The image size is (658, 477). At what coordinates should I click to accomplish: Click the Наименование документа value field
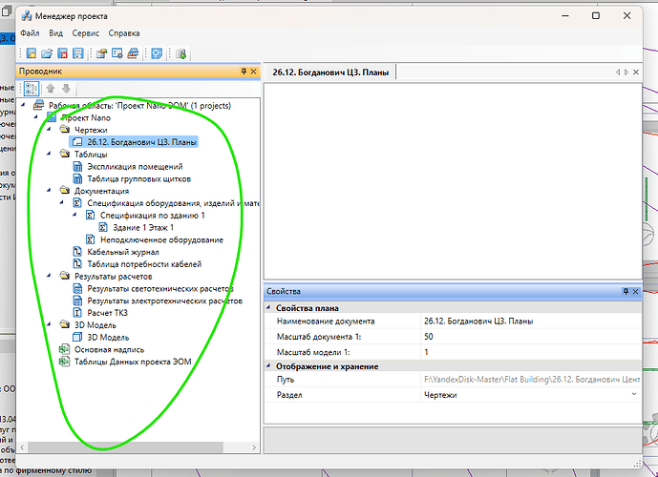click(531, 321)
